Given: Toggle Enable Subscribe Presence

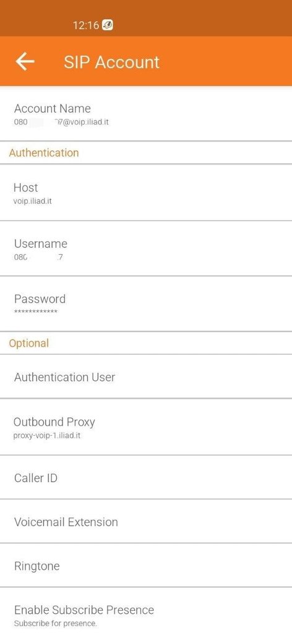Looking at the screenshot, I should [x=146, y=610].
